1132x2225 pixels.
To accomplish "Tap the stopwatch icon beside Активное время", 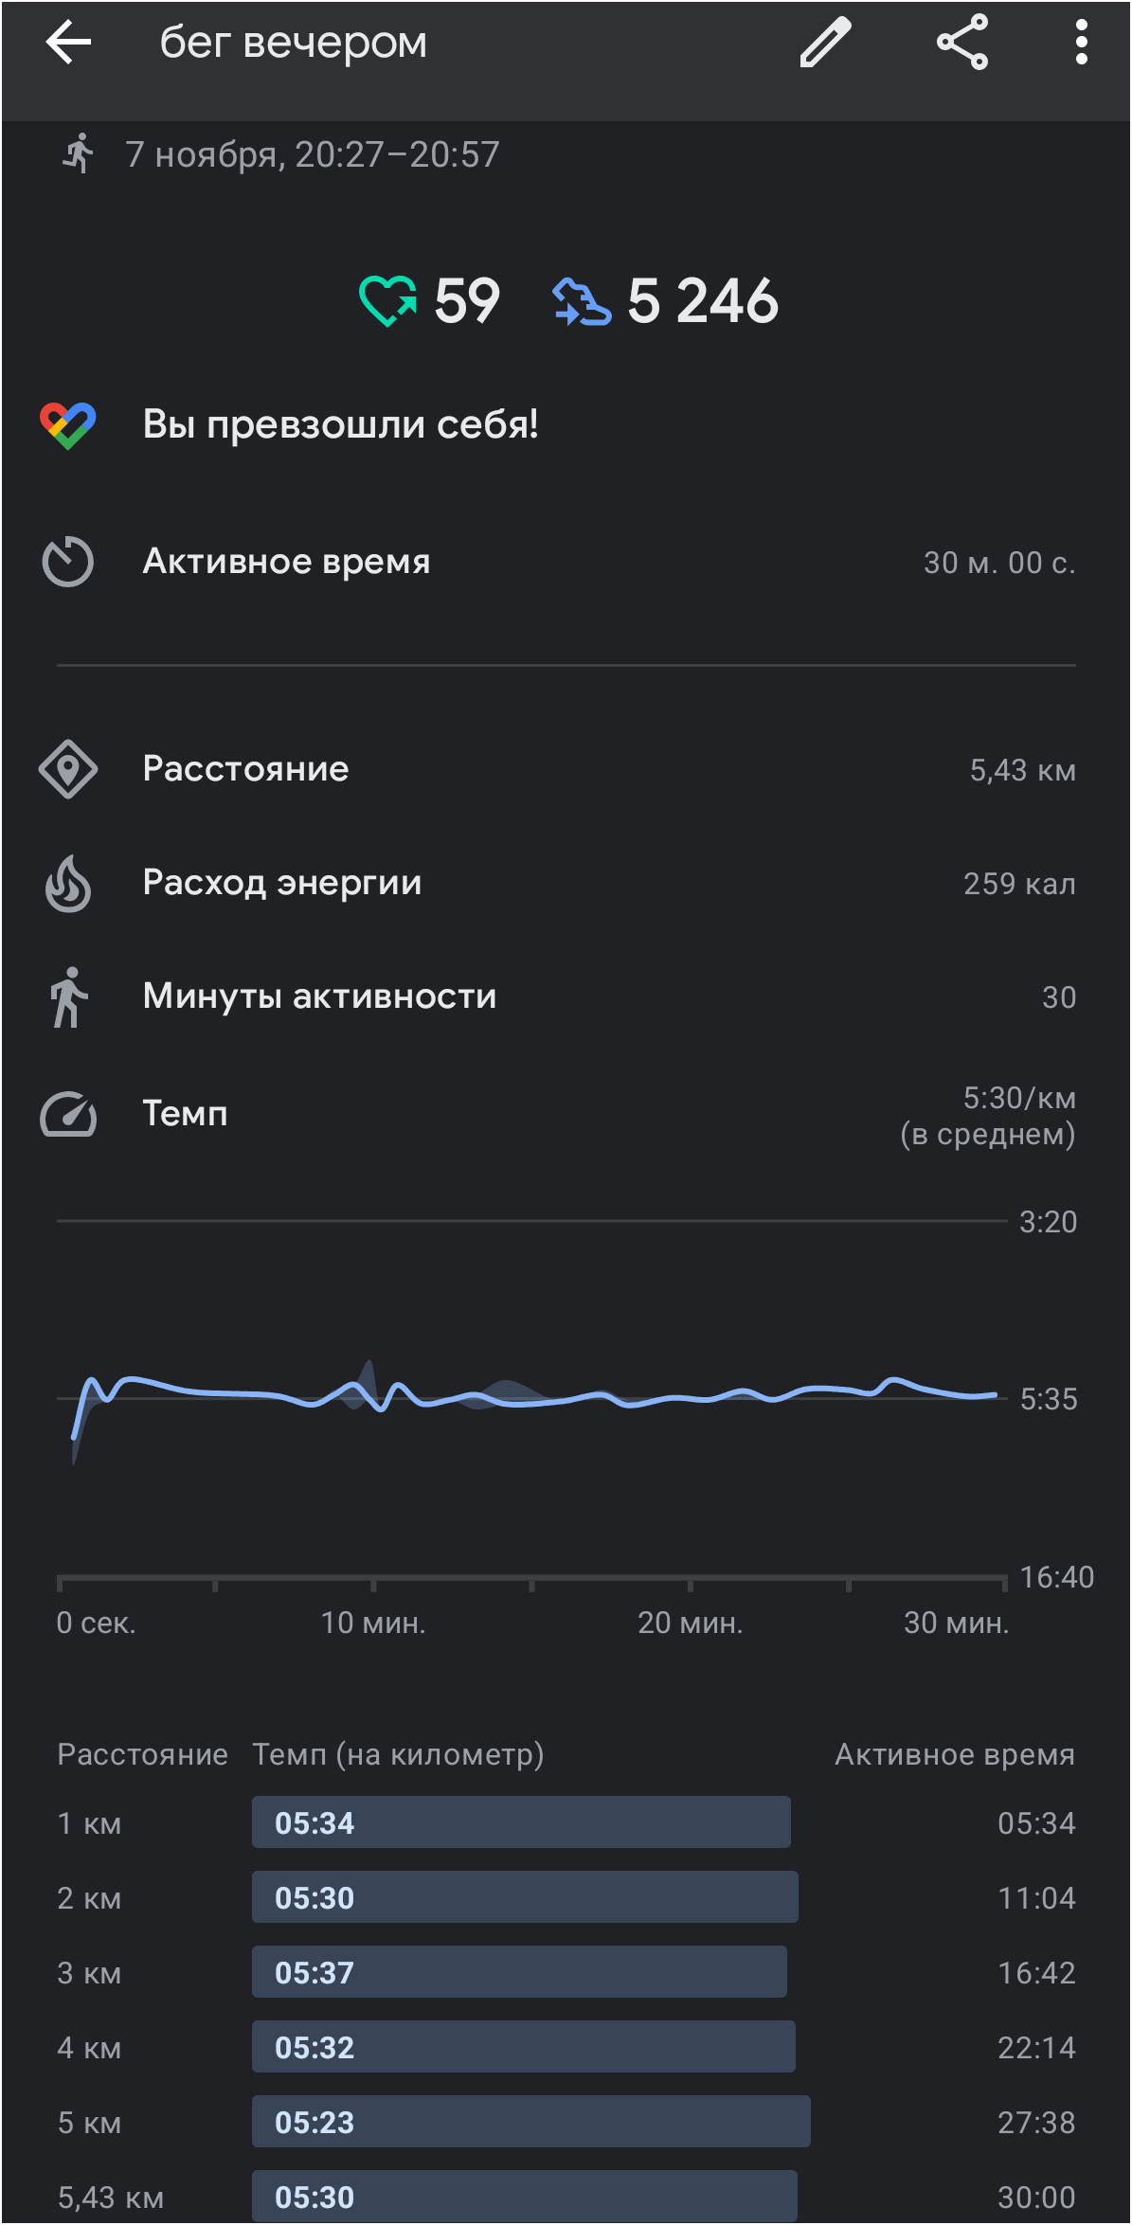I will (68, 562).
